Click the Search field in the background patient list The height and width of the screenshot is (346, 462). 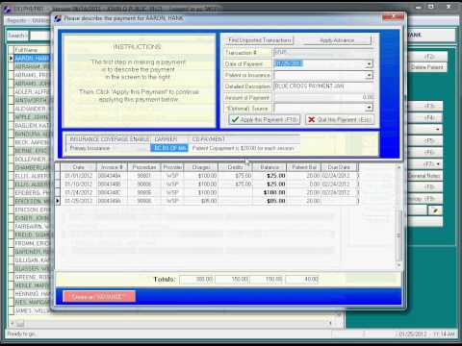click(40, 36)
